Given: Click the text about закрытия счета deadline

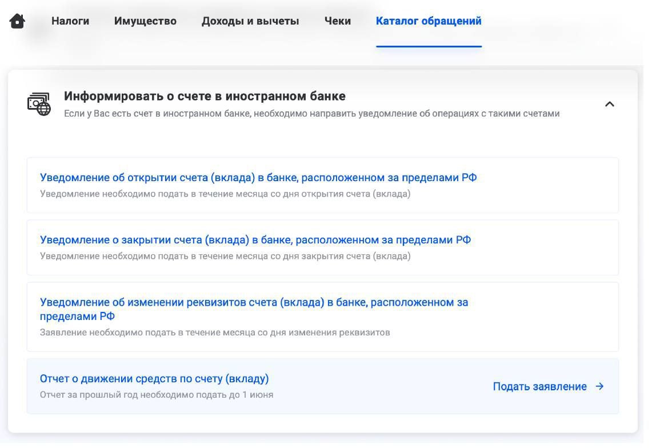Looking at the screenshot, I should point(225,256).
